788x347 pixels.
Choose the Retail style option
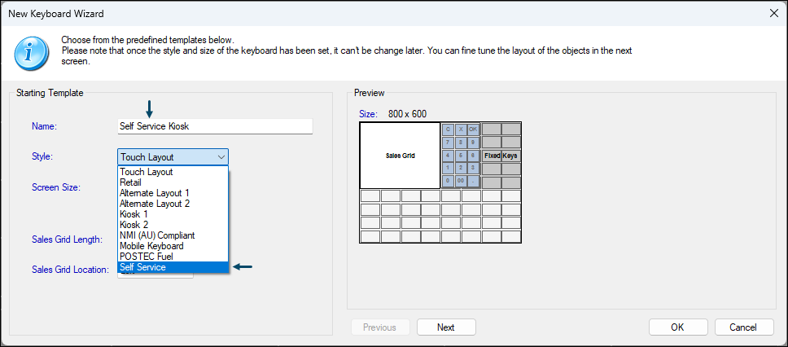click(x=173, y=182)
